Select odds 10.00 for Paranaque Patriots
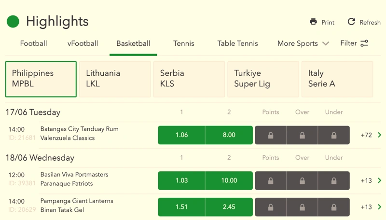 point(229,180)
